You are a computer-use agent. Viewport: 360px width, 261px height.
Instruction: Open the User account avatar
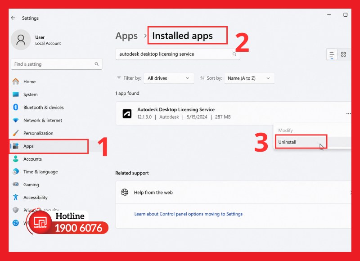click(x=21, y=40)
